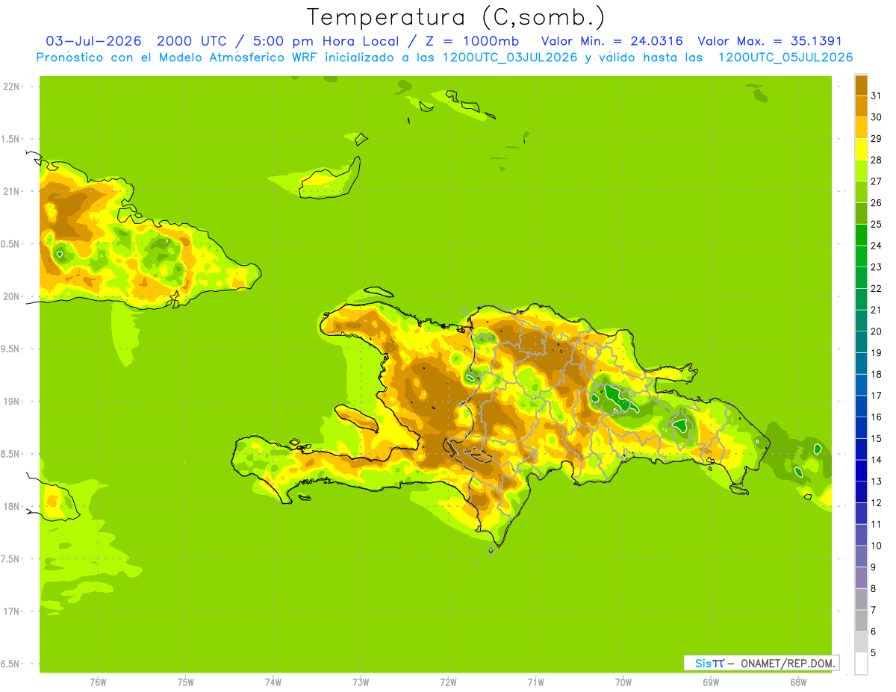
Task: Click the yellow legend band between 28 and 29
Action: click(861, 149)
